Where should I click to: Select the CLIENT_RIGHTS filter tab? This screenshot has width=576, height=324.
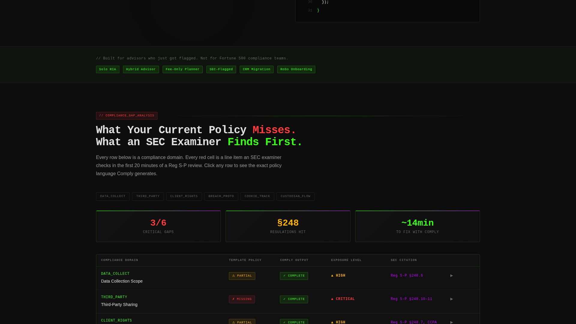[x=184, y=196]
